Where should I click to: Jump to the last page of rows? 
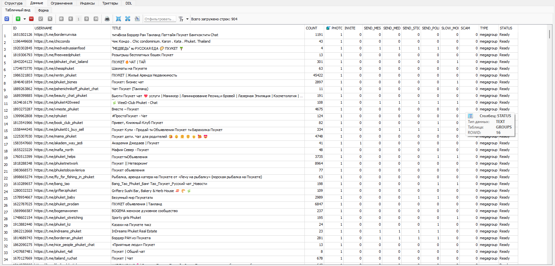[x=96, y=19]
